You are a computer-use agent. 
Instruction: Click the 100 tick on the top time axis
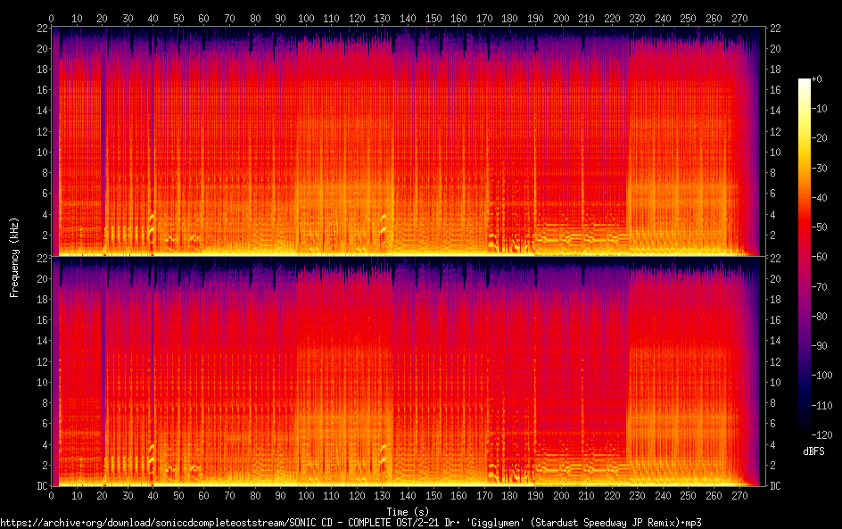306,18
